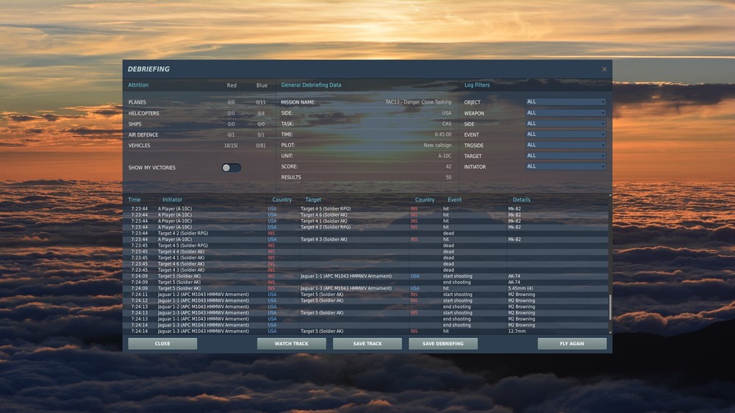Click the log table vertical scrollbar thumb
735x413 pixels.
pyautogui.click(x=610, y=307)
